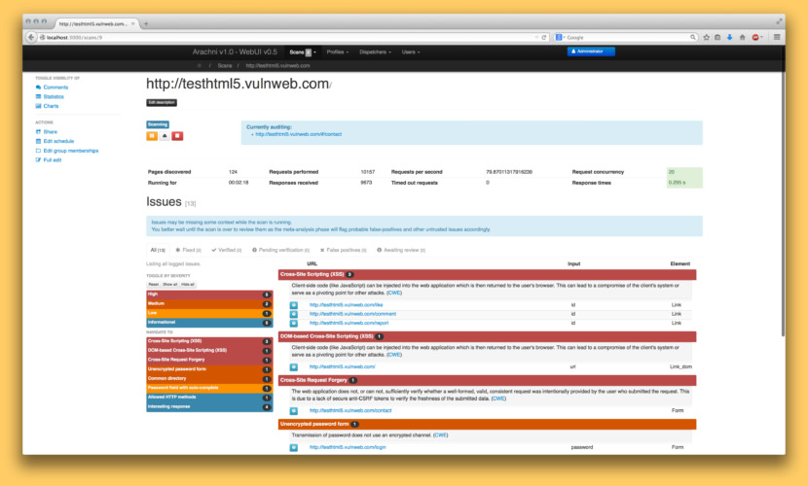This screenshot has height=486, width=808.
Task: Click the browser address bar
Action: pos(288,37)
